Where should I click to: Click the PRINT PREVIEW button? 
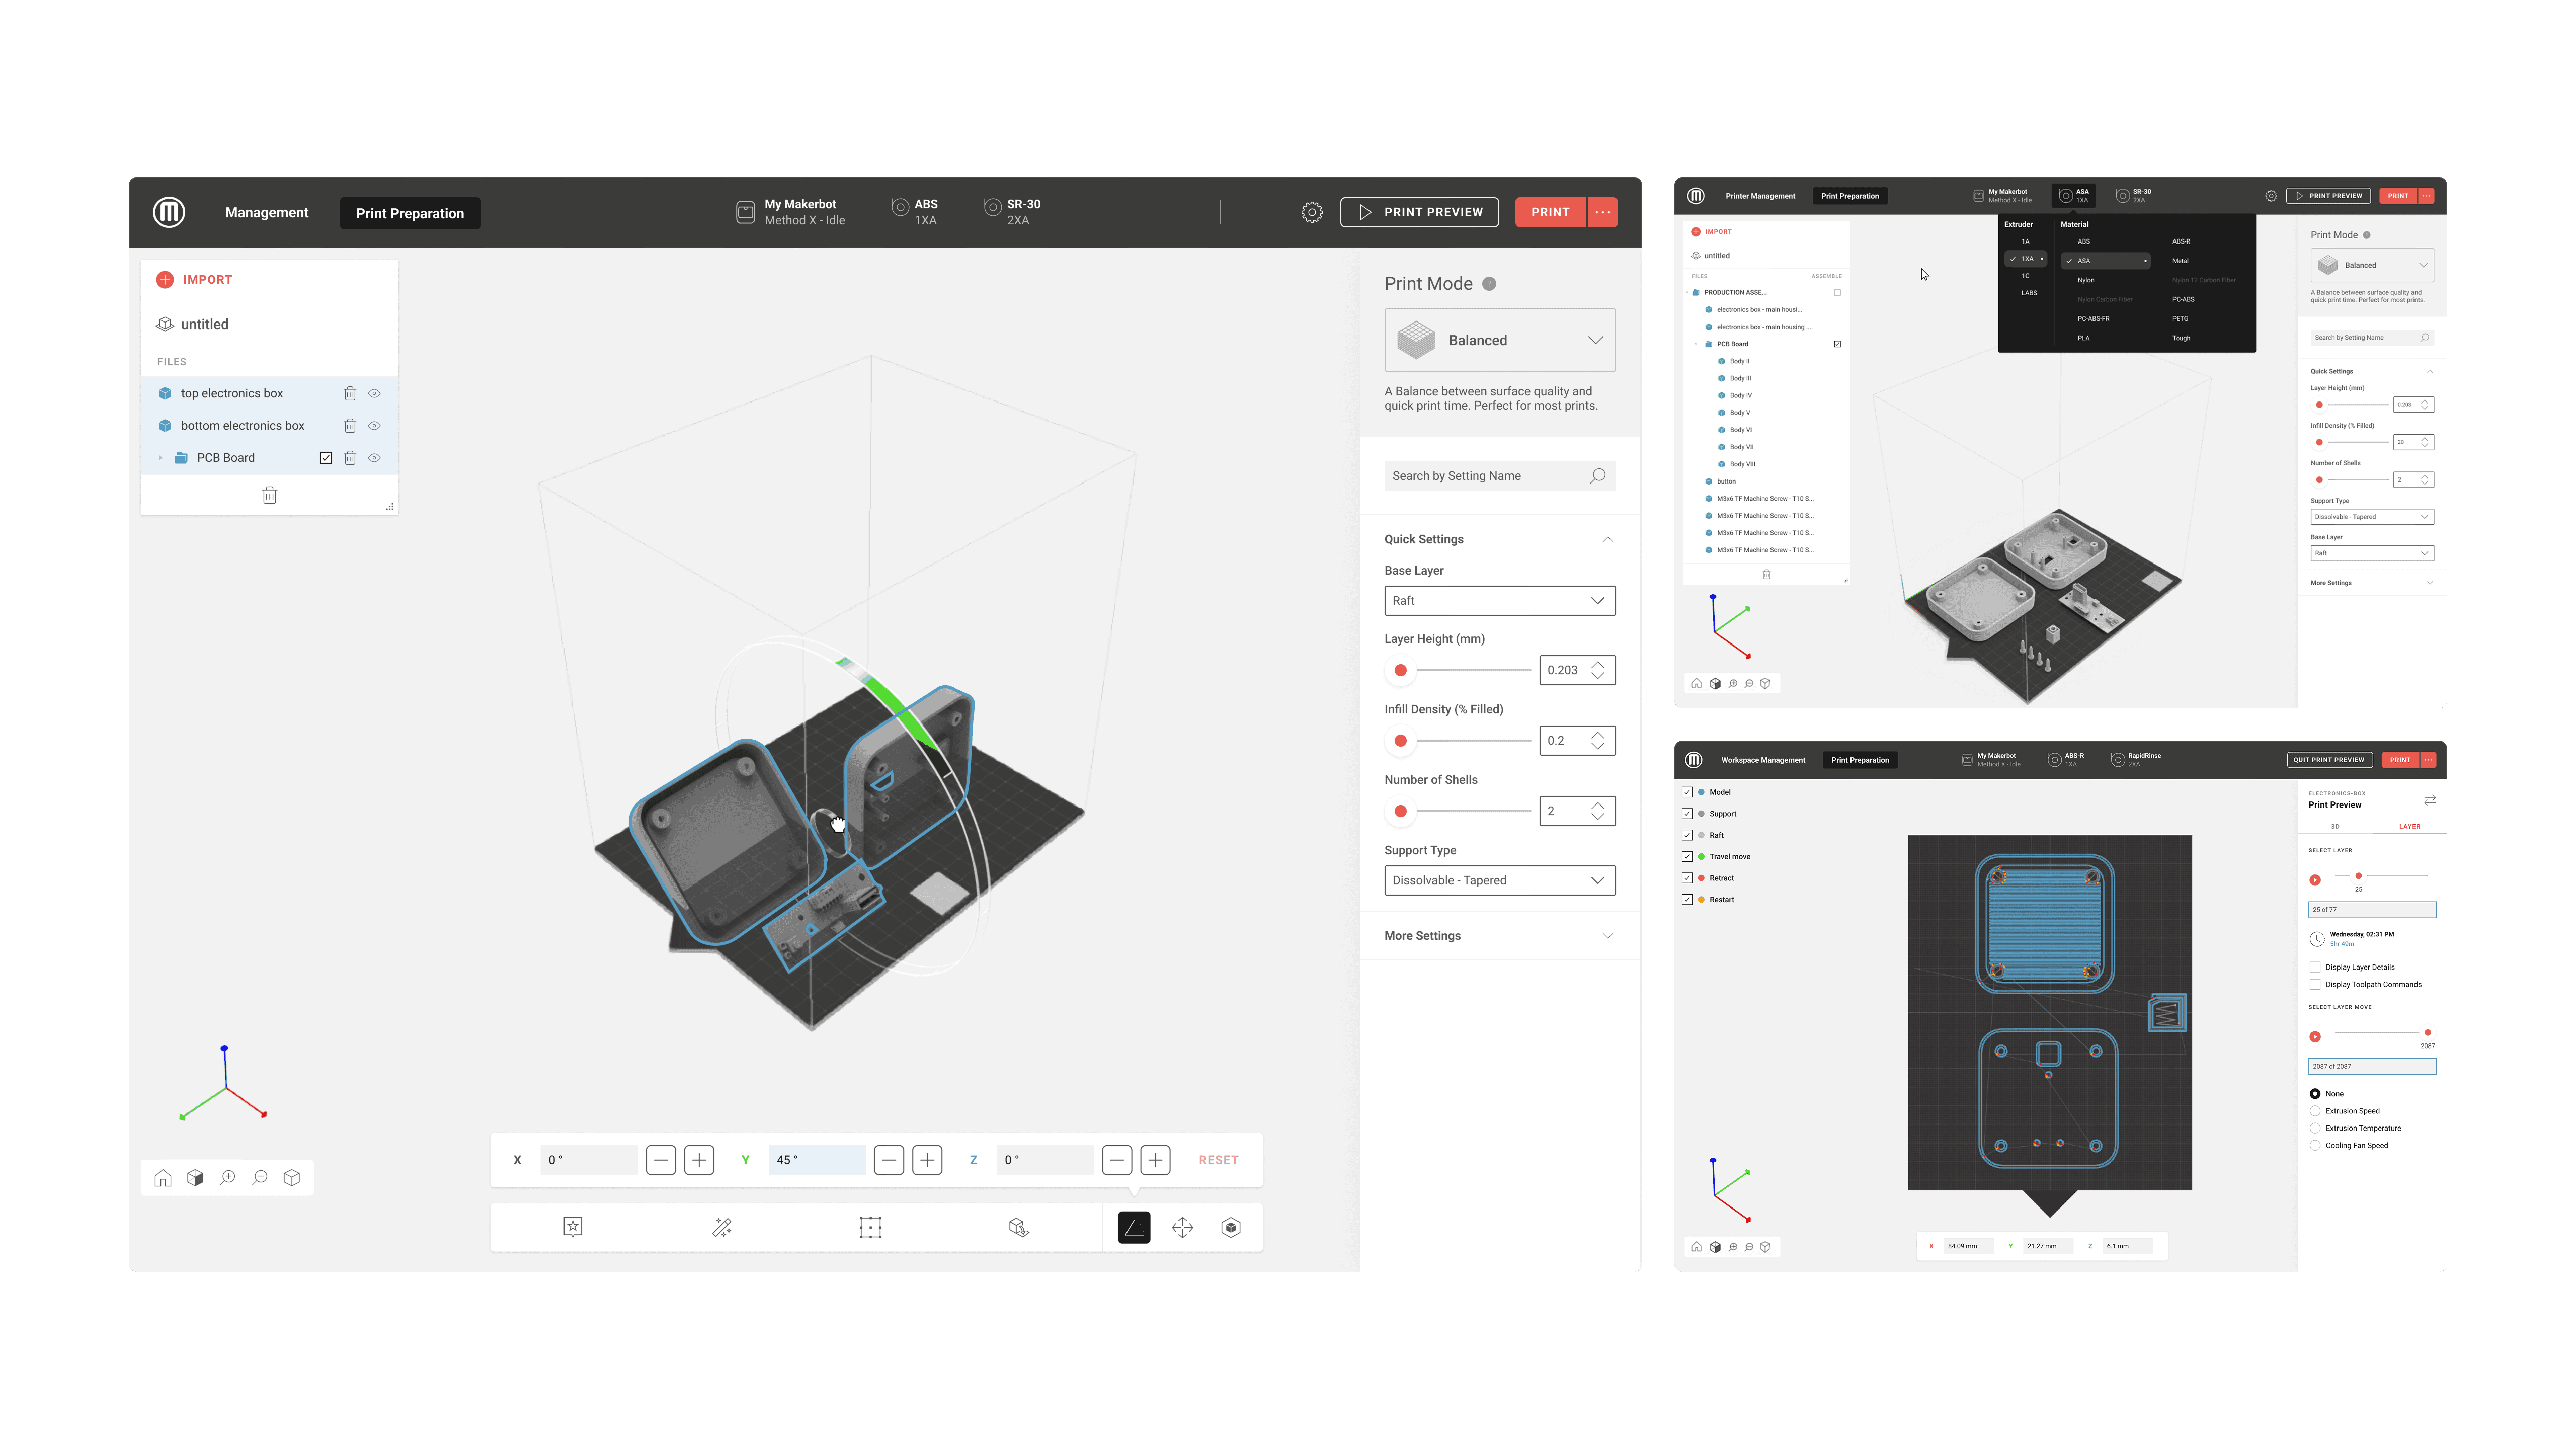[1419, 212]
